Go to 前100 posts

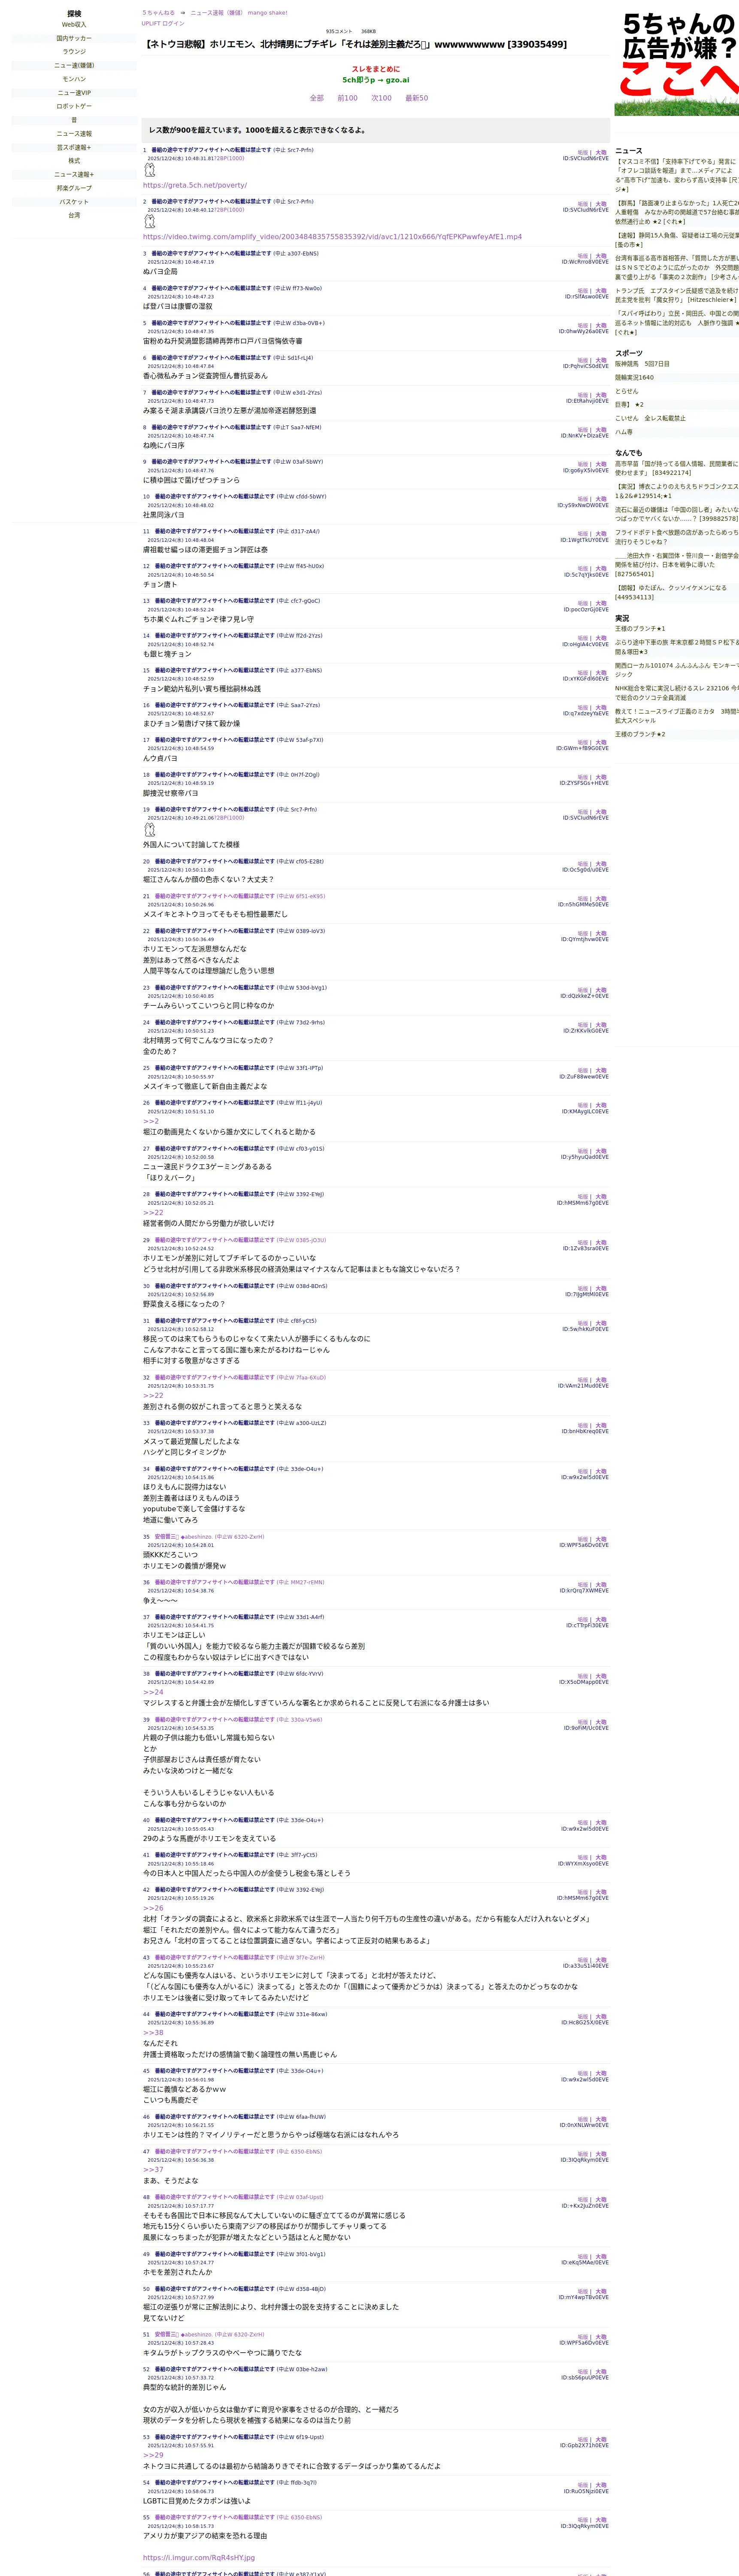pyautogui.click(x=347, y=98)
